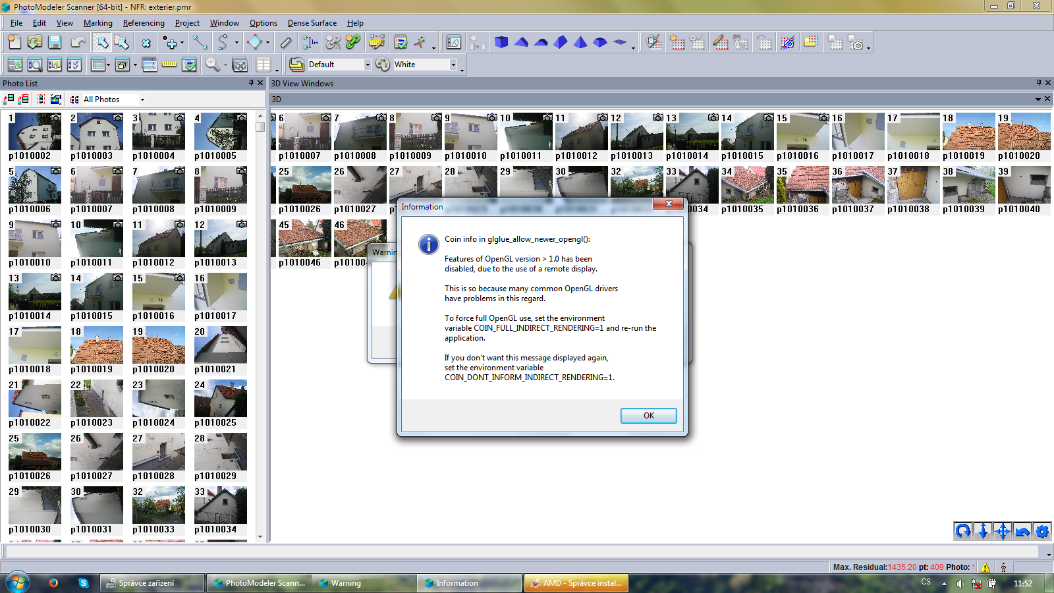
Task: Open Správce zařízení from the taskbar
Action: pyautogui.click(x=152, y=583)
